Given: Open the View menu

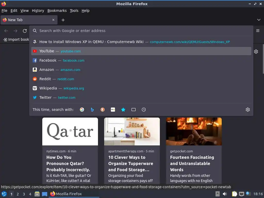Looking at the screenshot, I should 24,11.
